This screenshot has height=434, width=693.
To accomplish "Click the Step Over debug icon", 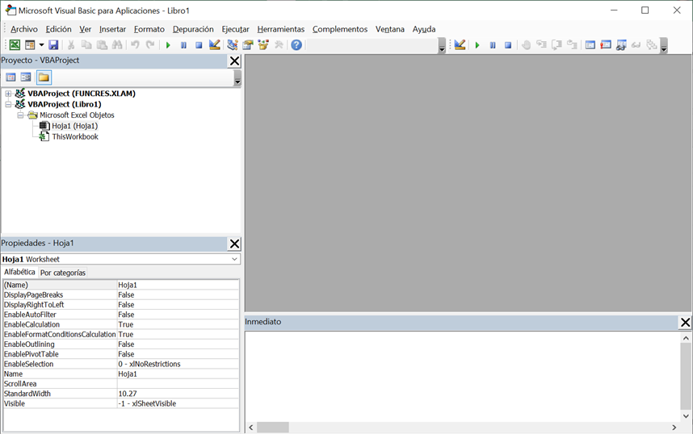I will (556, 44).
